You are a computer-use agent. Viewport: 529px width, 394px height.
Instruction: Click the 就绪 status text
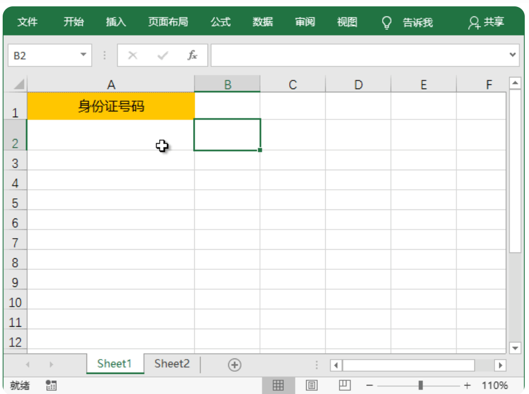pos(20,385)
